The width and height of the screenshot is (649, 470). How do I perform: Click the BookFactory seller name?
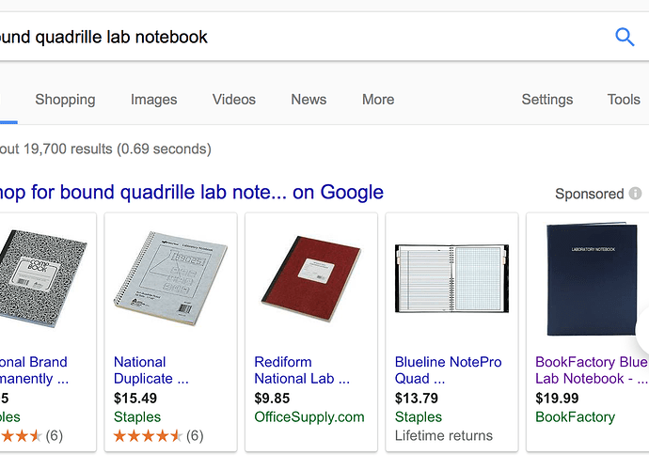tap(576, 417)
